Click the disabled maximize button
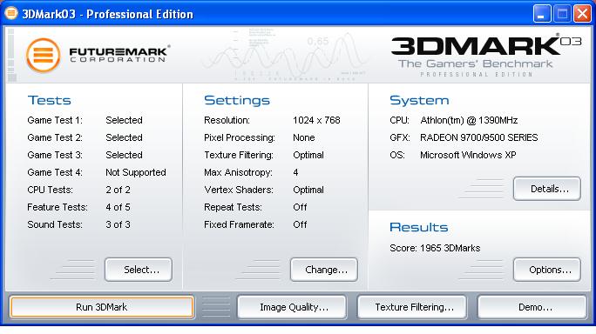 tap(562, 14)
